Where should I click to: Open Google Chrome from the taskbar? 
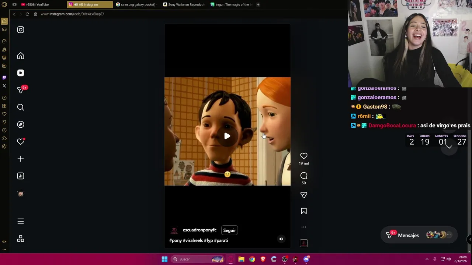click(252, 259)
